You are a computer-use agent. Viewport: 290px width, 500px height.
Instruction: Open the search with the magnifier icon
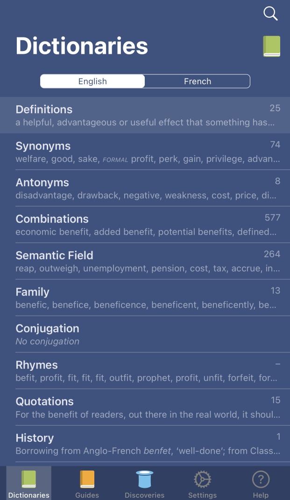270,14
